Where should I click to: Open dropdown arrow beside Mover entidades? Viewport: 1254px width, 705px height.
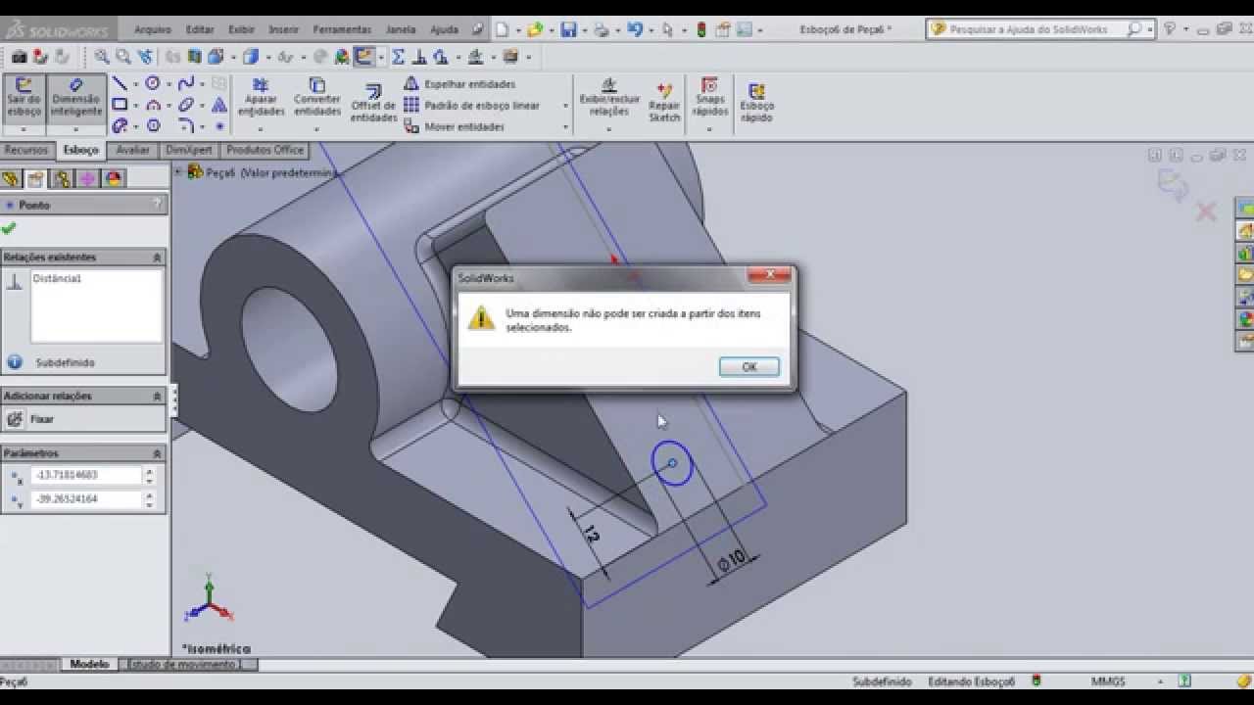(565, 127)
